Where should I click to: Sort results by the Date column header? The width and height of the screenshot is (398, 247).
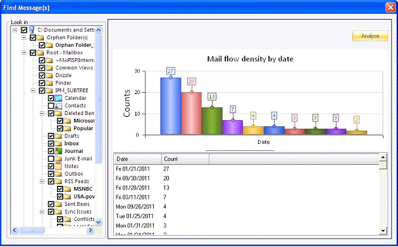(x=138, y=159)
